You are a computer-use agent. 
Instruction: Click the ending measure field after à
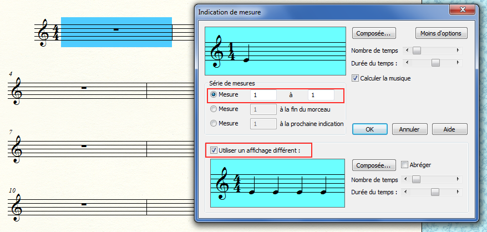321,95
